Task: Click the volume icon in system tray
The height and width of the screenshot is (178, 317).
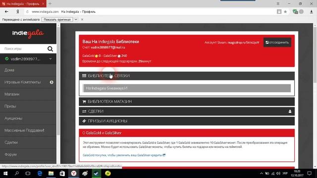Action: (x=278, y=174)
